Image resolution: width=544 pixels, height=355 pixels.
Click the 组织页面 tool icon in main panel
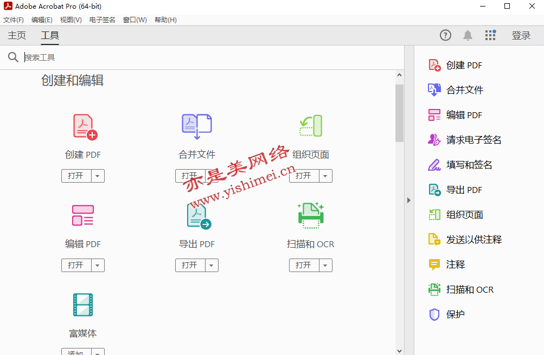click(x=311, y=126)
